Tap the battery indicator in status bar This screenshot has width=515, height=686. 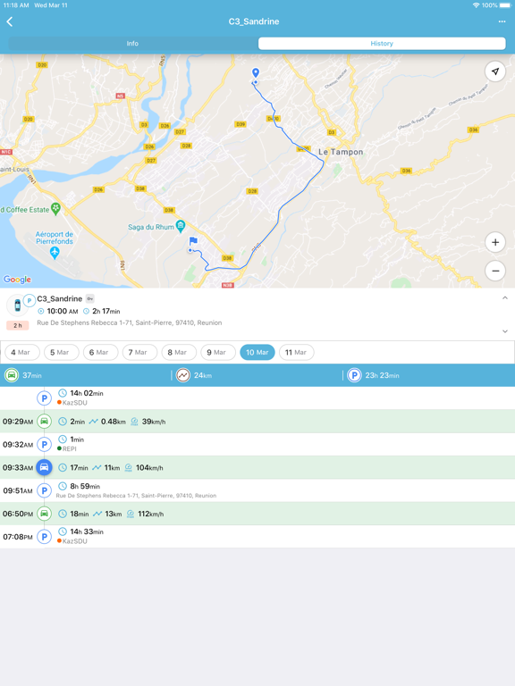505,5
